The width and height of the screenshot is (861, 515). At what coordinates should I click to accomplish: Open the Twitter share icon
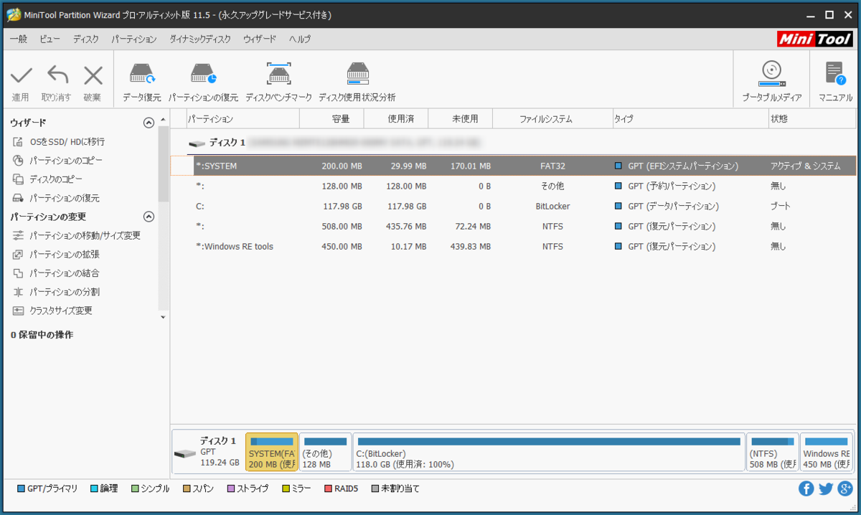tap(826, 488)
